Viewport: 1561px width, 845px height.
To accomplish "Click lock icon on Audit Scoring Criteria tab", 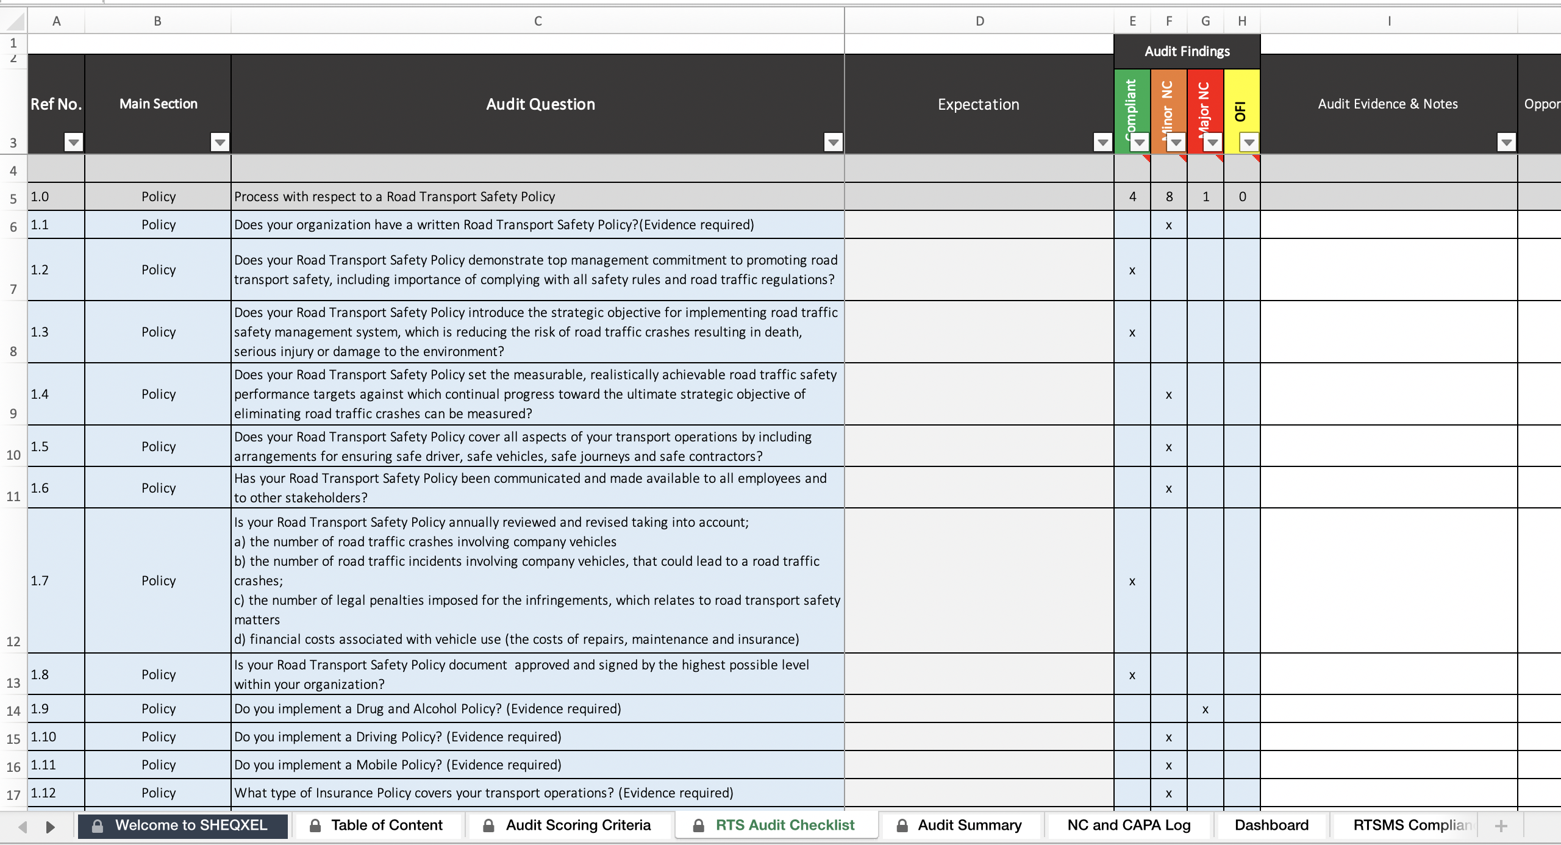I will [488, 825].
